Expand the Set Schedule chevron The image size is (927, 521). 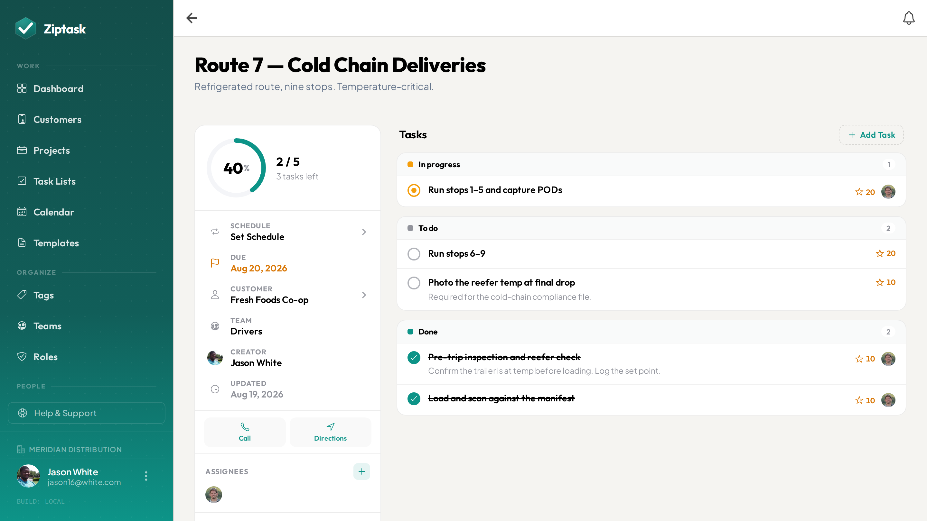pos(364,232)
